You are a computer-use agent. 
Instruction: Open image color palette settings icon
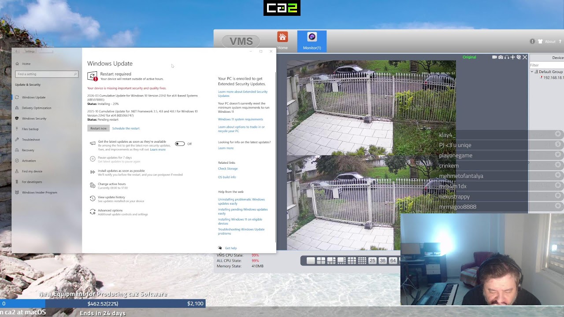519,57
